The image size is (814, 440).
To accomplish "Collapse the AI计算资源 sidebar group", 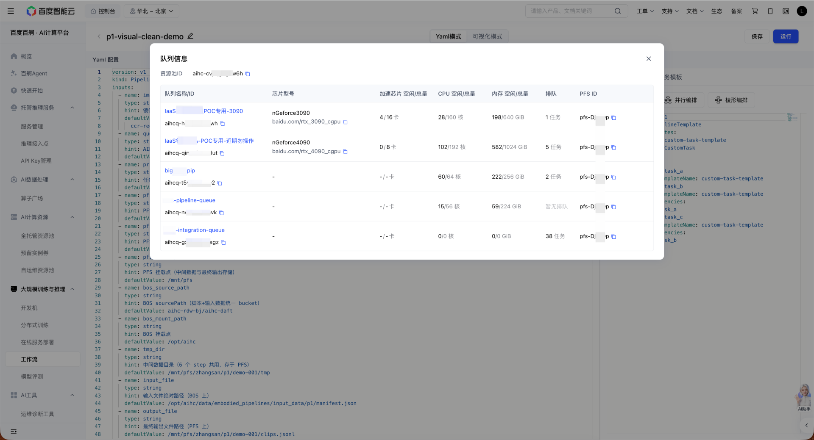I will tap(72, 217).
